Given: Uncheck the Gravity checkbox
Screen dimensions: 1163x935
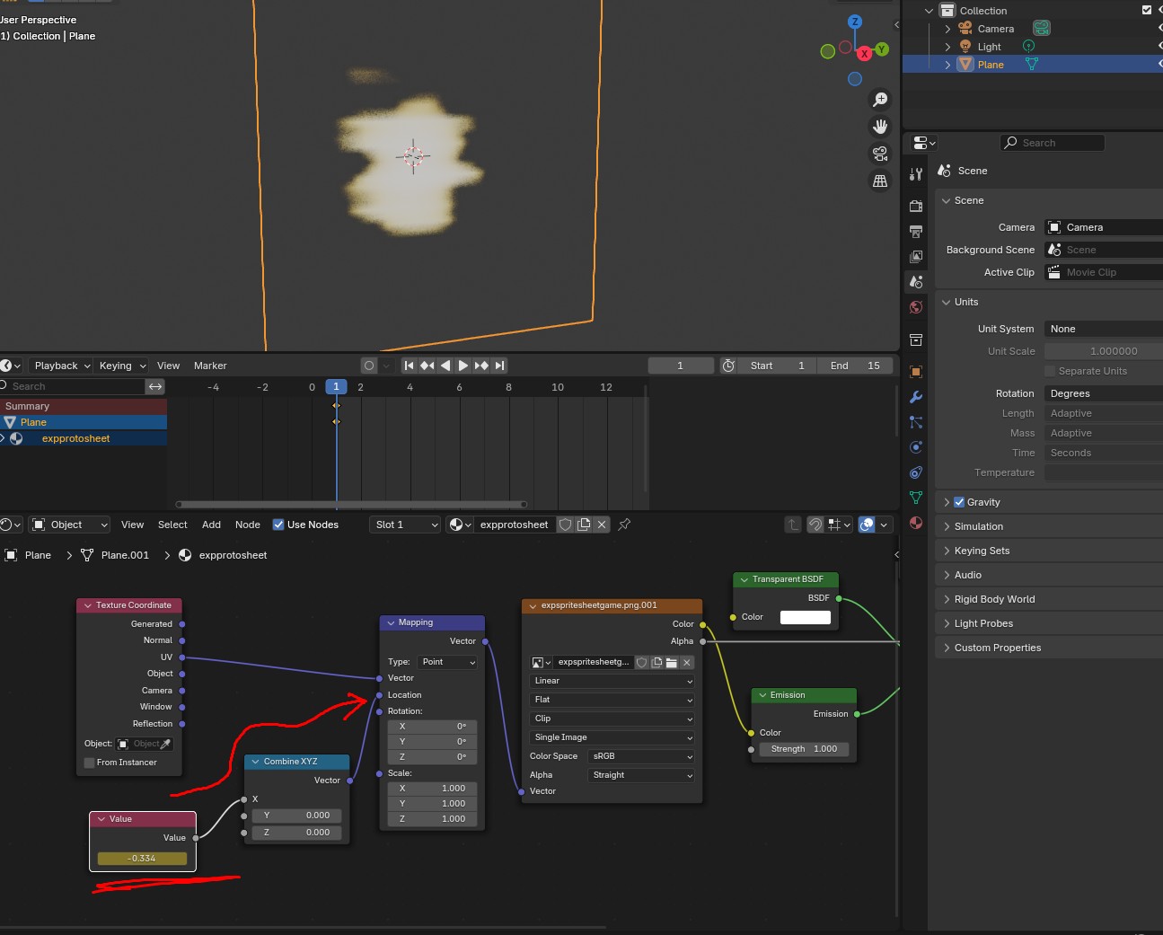Looking at the screenshot, I should [959, 502].
